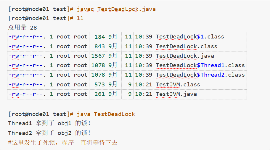Click the comment '#这里发生了死锁,程序一直将等待下去'

tap(63, 143)
